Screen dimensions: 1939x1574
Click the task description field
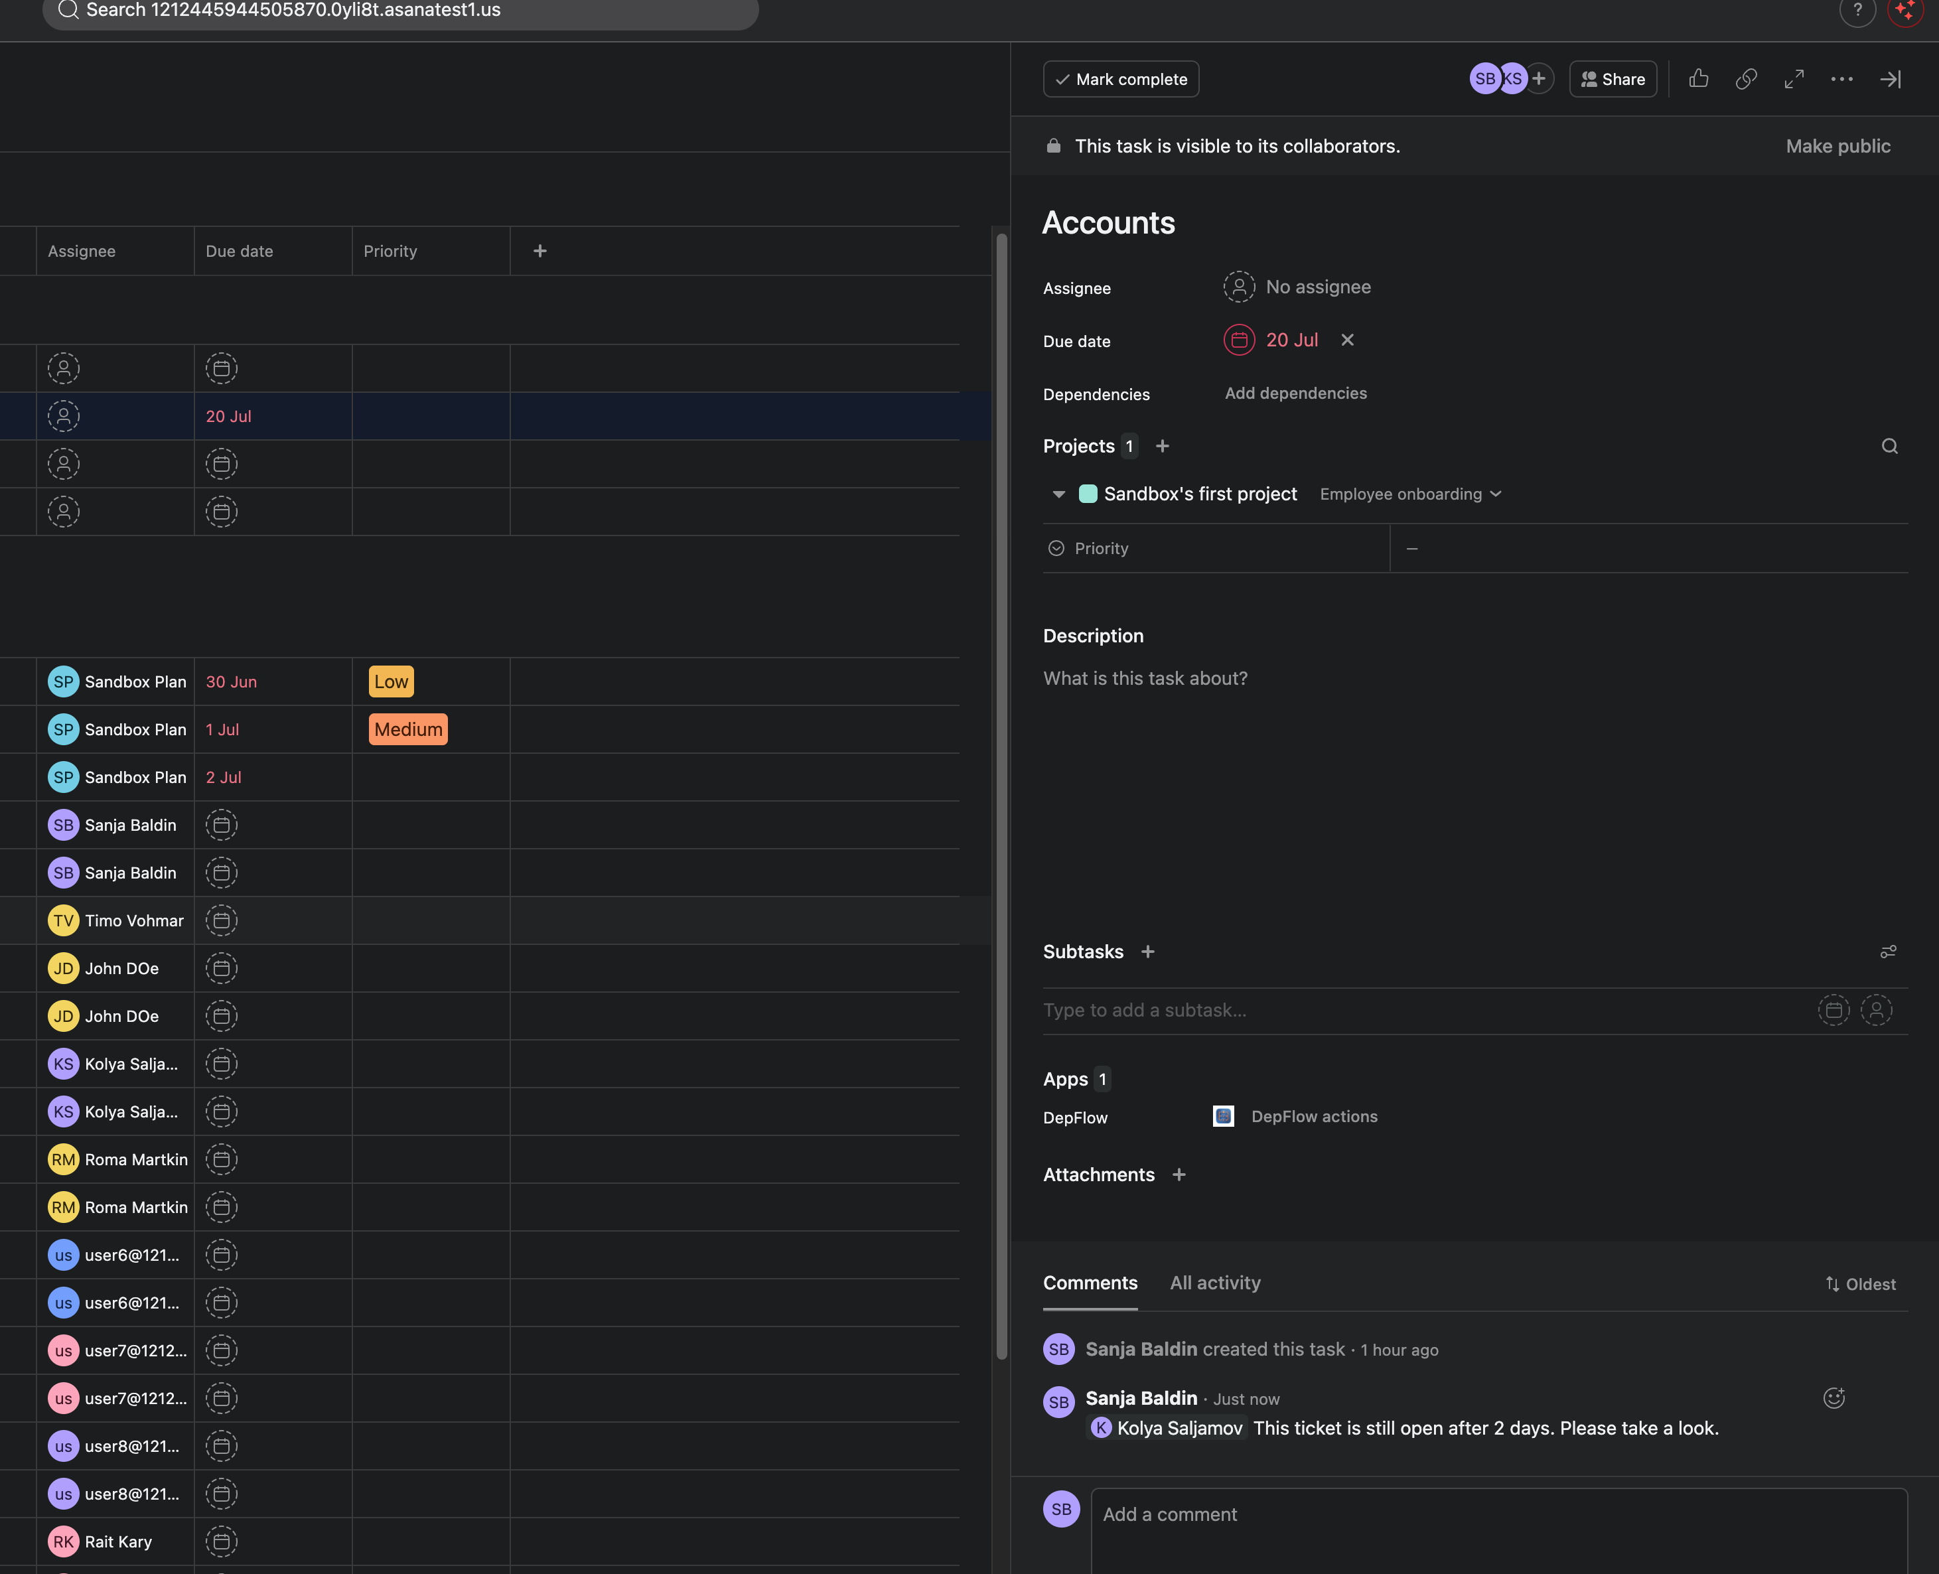(1475, 679)
